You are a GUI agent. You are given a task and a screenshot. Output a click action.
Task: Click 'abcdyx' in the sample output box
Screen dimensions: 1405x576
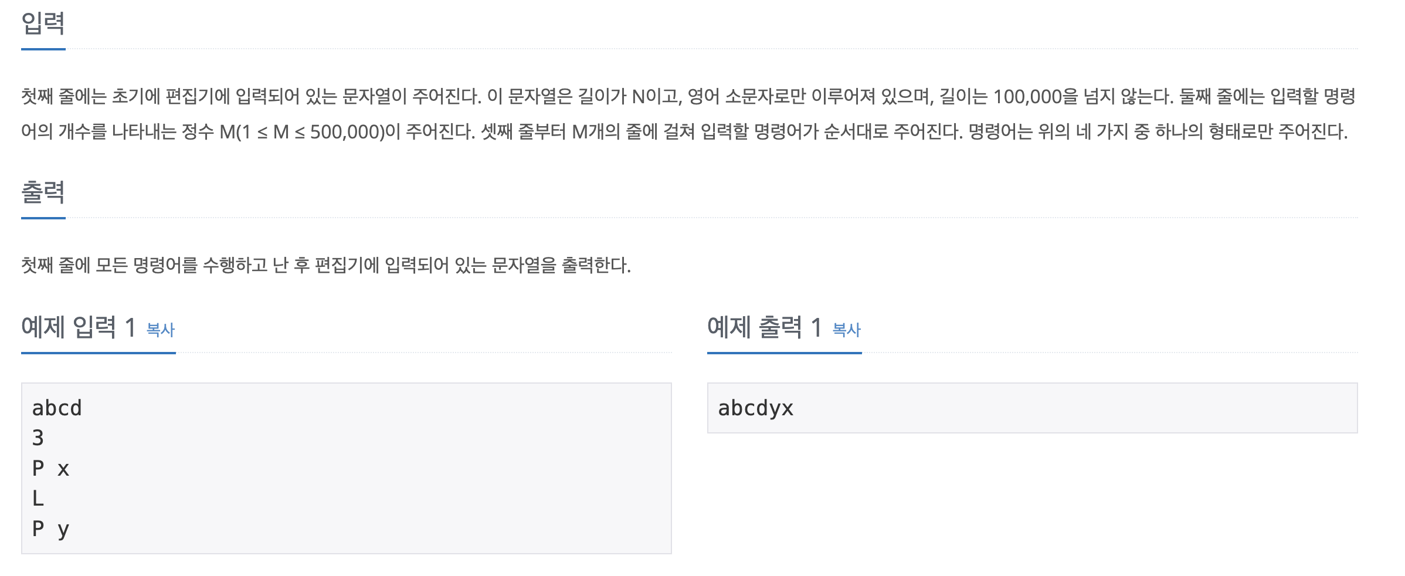point(756,408)
